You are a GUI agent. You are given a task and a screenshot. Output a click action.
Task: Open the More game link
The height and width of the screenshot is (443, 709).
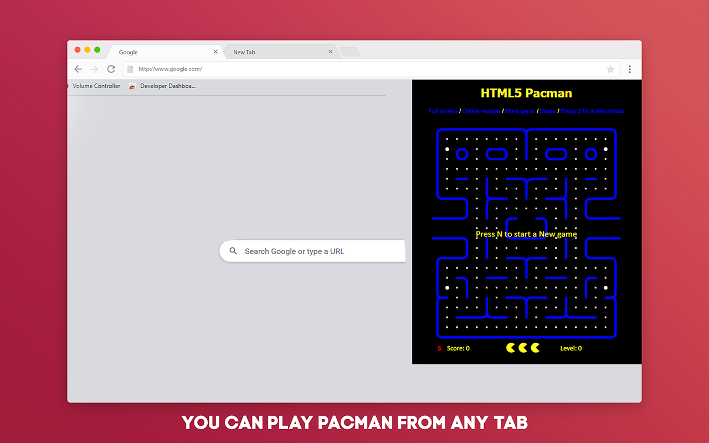coord(520,111)
